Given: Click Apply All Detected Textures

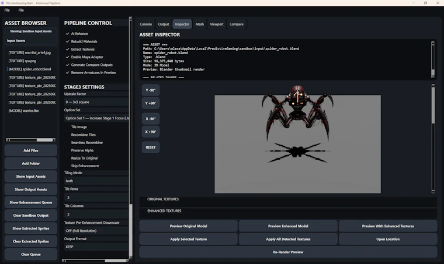Looking at the screenshot, I should point(288,239).
